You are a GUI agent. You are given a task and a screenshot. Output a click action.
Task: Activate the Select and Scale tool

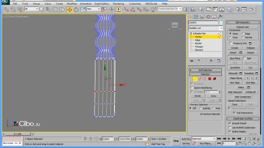click(x=83, y=9)
